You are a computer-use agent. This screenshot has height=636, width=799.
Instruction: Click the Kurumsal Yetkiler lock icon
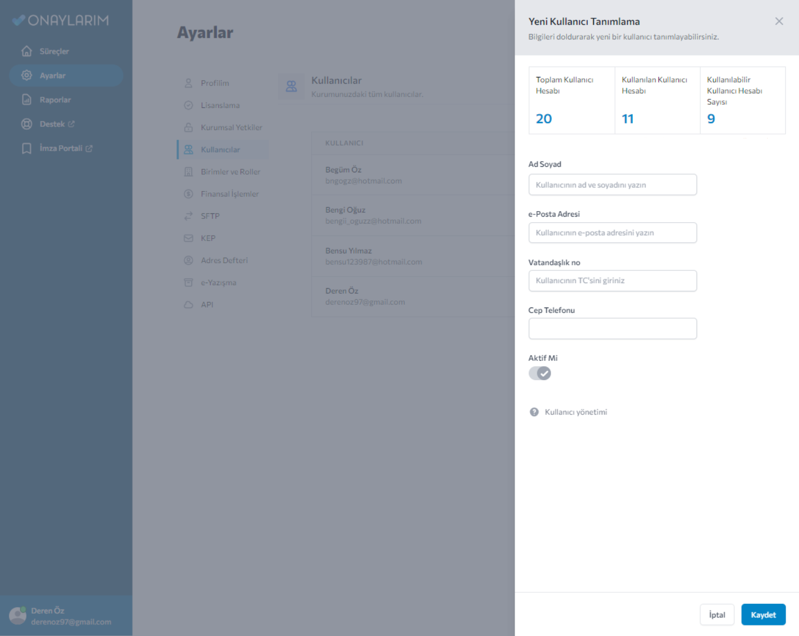(189, 127)
